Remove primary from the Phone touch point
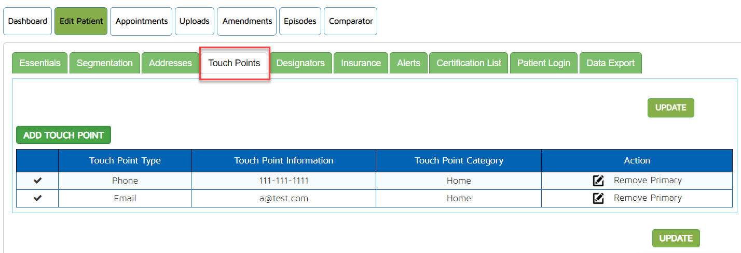This screenshot has height=253, width=741. [x=647, y=181]
